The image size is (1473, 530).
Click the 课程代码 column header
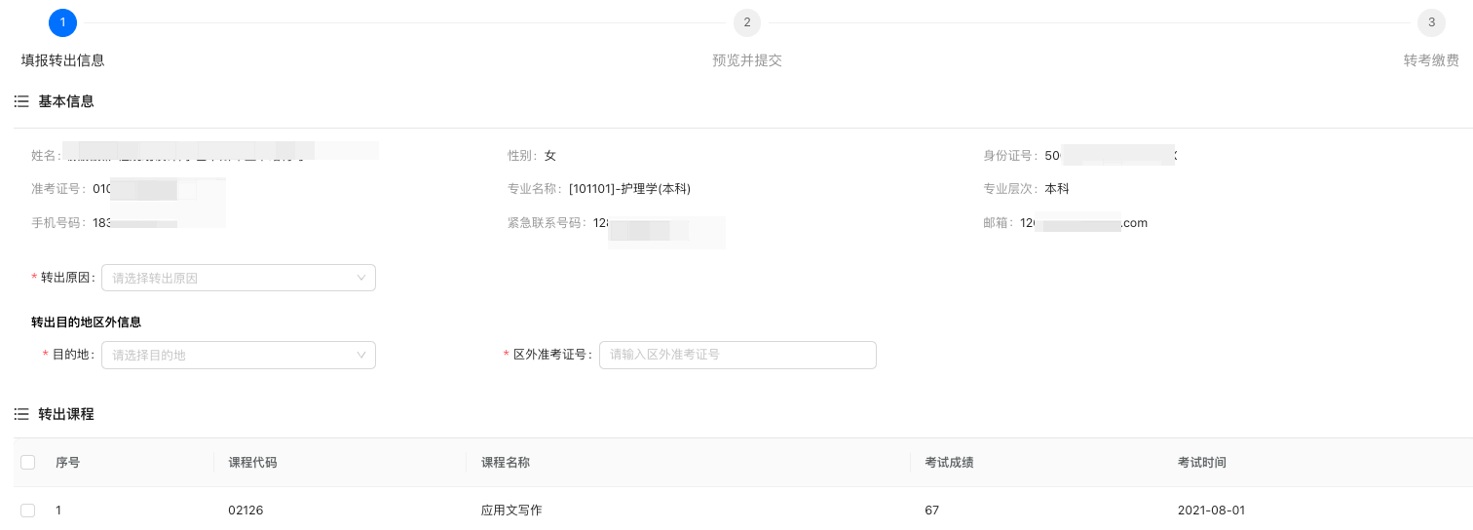(x=252, y=463)
